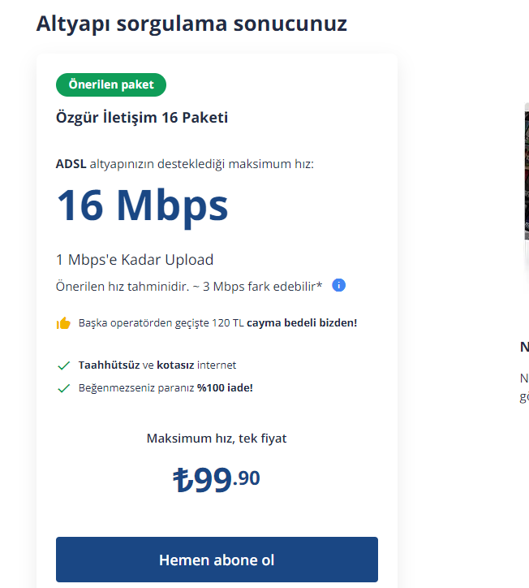Click the Maksimum hız, tek fiyat label

click(217, 439)
